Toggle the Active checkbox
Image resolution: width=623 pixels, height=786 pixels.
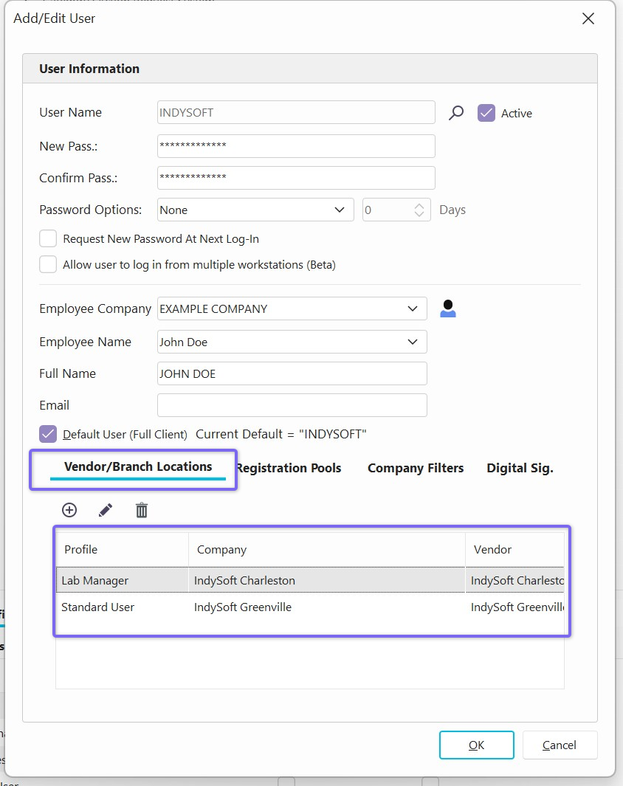click(486, 113)
